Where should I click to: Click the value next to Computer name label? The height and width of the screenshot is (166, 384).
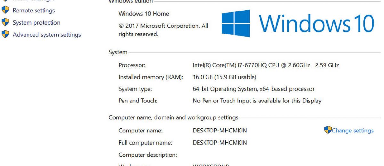[x=220, y=131]
